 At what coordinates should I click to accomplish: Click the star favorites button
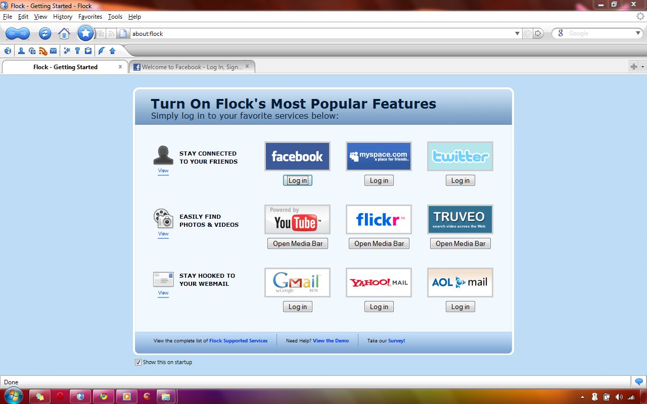[86, 33]
